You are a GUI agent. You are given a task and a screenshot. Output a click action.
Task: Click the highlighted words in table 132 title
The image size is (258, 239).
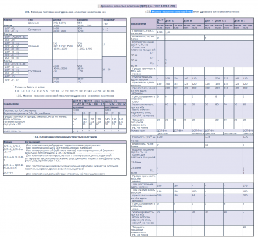pyautogui.click(x=172, y=12)
